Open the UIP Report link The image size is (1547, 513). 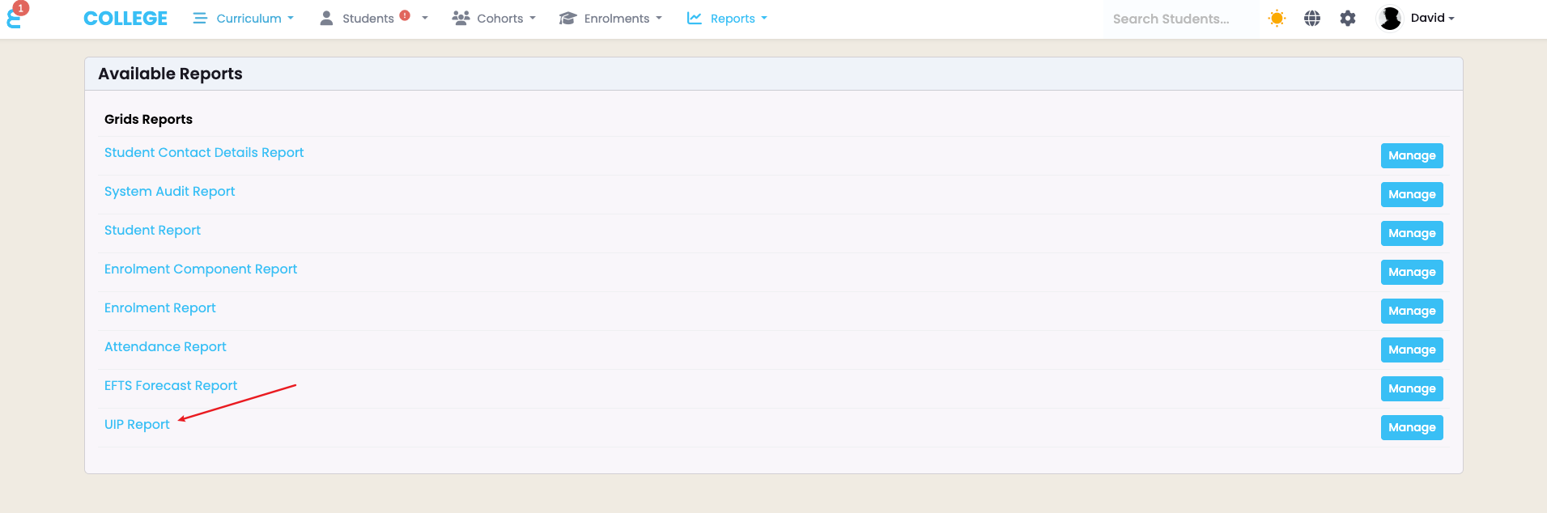point(137,424)
